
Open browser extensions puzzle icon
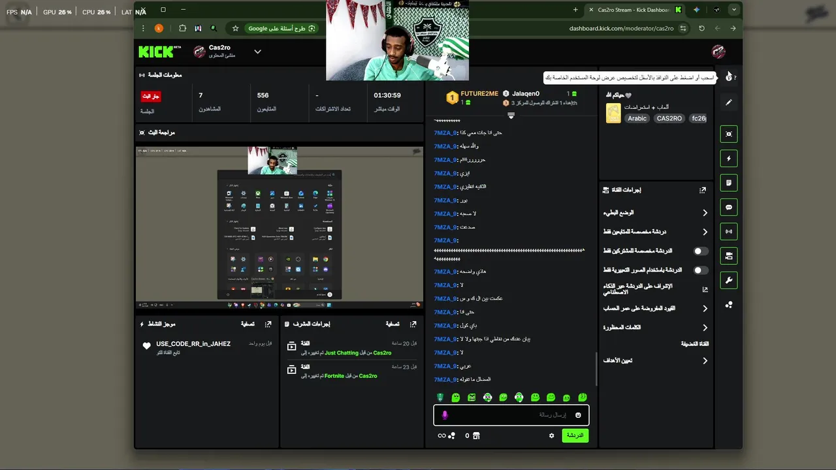pyautogui.click(x=182, y=28)
